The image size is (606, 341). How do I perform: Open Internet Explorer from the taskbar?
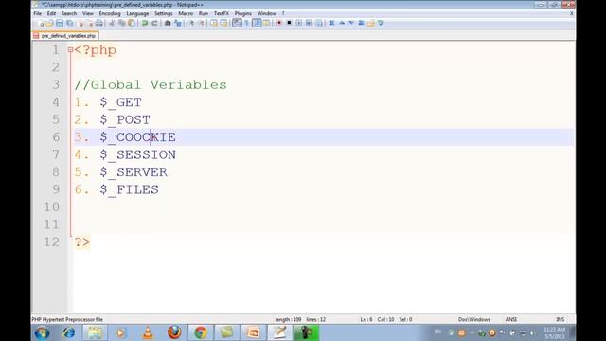(69, 332)
